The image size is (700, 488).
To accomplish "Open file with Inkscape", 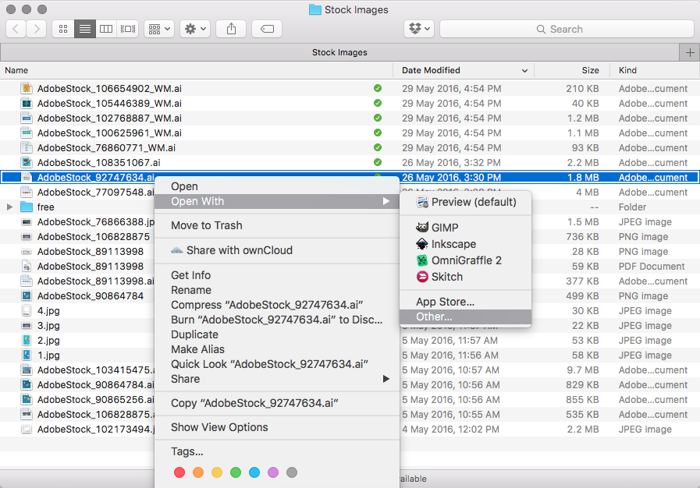I will click(453, 244).
